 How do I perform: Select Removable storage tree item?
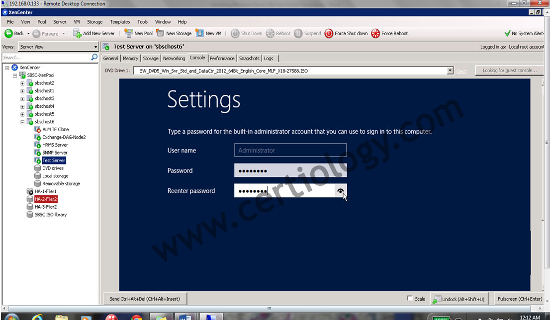[61, 184]
